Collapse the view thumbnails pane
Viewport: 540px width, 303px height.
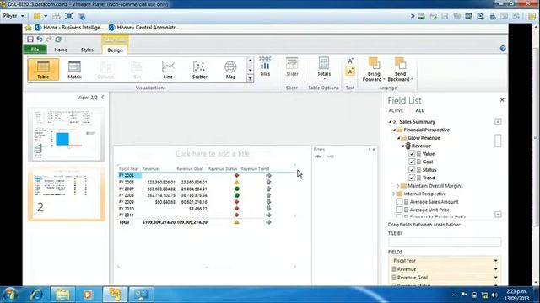[103, 98]
